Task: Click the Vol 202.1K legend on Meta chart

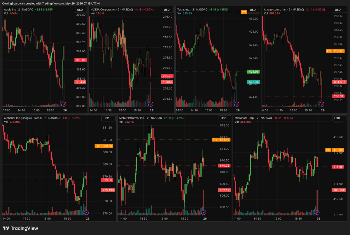Action: tap(127, 122)
